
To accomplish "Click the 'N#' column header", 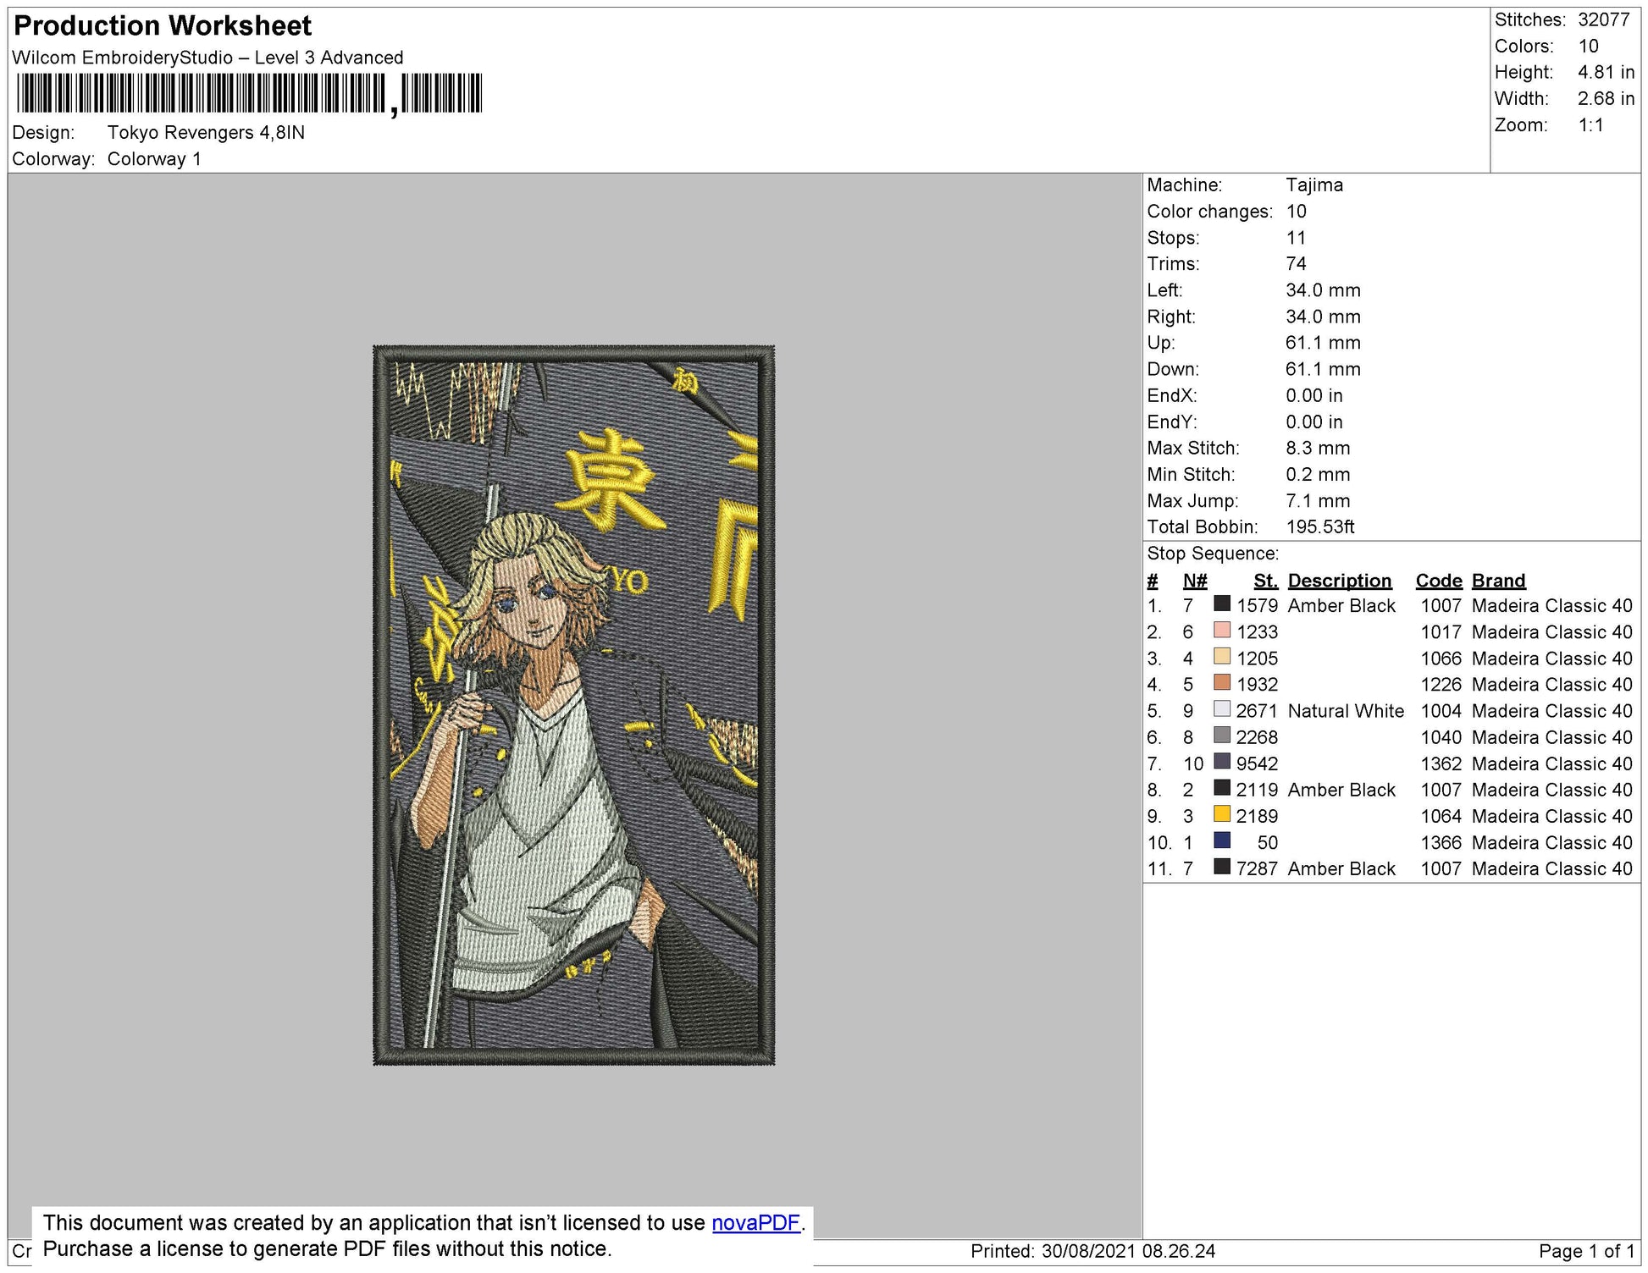I will (1195, 580).
